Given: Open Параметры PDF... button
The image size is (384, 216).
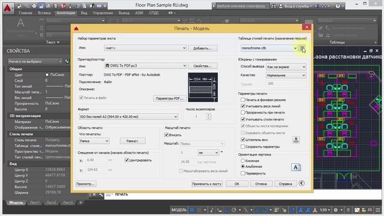Looking at the screenshot, I should tap(169, 98).
